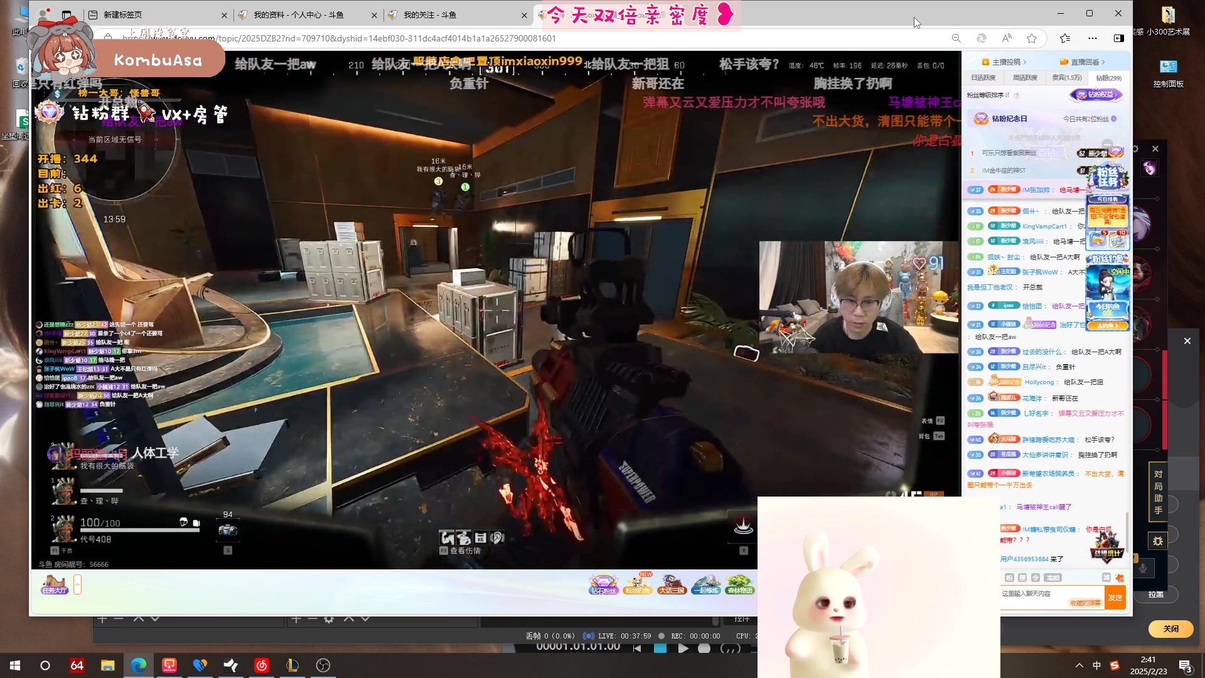
Task: Toggle the 滤 chat filter icon
Action: coord(1106,578)
